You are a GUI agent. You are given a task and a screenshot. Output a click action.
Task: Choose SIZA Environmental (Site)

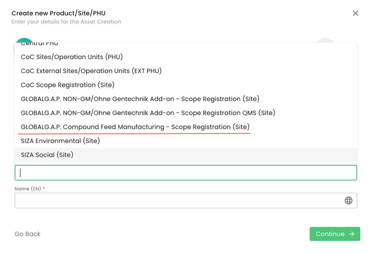coord(60,141)
